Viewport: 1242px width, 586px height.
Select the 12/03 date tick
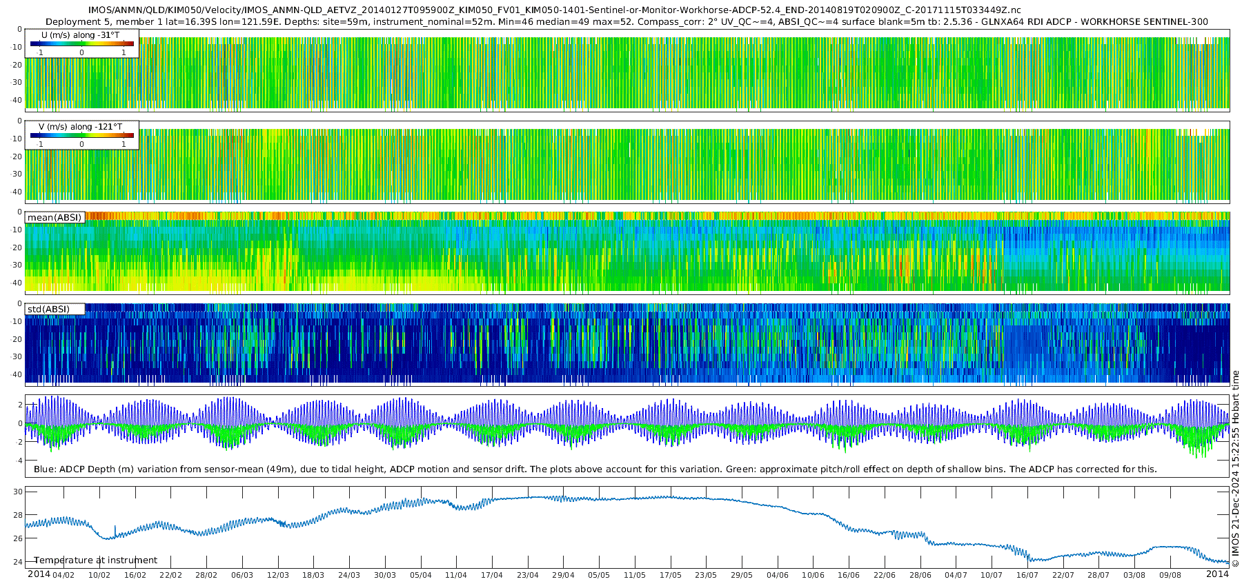(277, 575)
